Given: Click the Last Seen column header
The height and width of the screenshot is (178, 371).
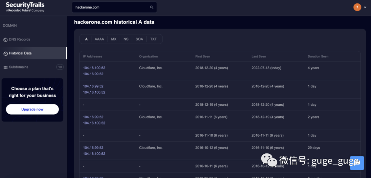Looking at the screenshot, I should coord(259,56).
